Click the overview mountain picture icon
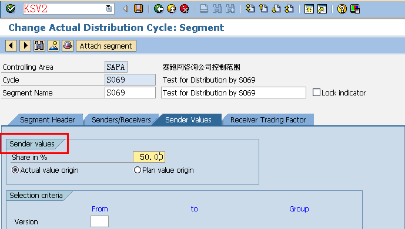Image resolution: width=405 pixels, height=229 pixels. [x=53, y=46]
